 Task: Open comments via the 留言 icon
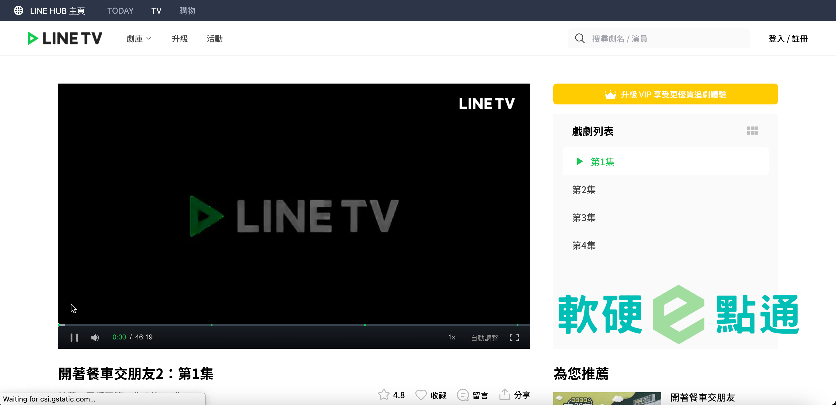click(x=462, y=395)
